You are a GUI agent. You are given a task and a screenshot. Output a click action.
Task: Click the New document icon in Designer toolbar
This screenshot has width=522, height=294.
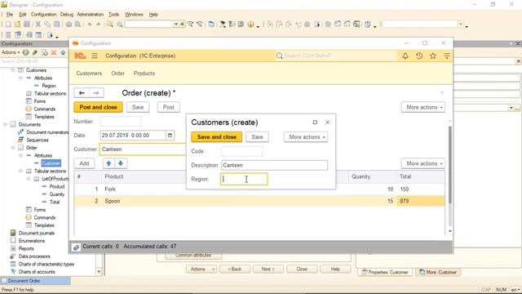point(8,24)
